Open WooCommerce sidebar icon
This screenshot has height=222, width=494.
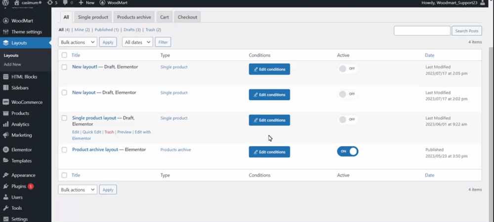click(x=5, y=102)
